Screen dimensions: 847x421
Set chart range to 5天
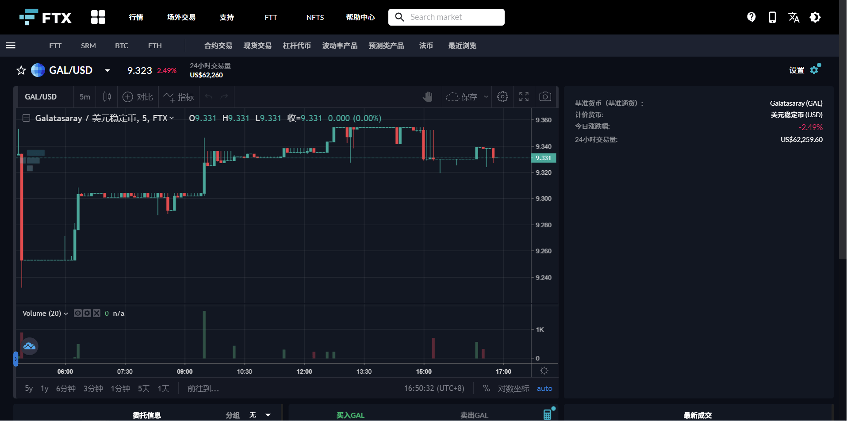point(144,388)
